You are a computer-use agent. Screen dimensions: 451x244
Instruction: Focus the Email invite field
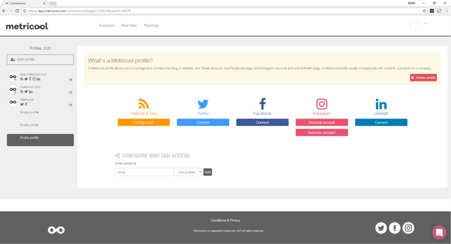144,172
